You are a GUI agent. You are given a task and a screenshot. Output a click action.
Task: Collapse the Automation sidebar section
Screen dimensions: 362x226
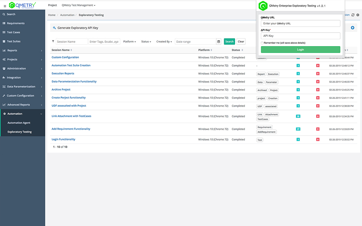[x=23, y=114]
